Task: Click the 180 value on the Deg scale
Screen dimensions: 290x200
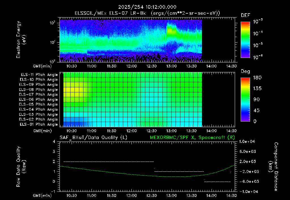Action: pyautogui.click(x=257, y=77)
